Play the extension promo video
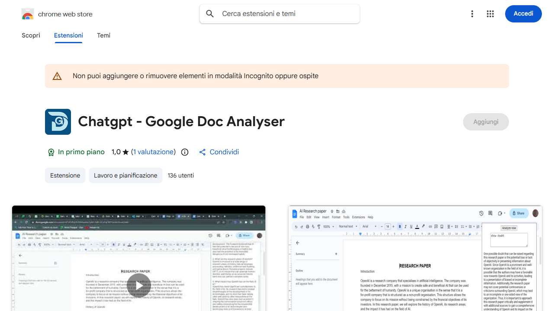The width and height of the screenshot is (554, 311). pos(138,285)
